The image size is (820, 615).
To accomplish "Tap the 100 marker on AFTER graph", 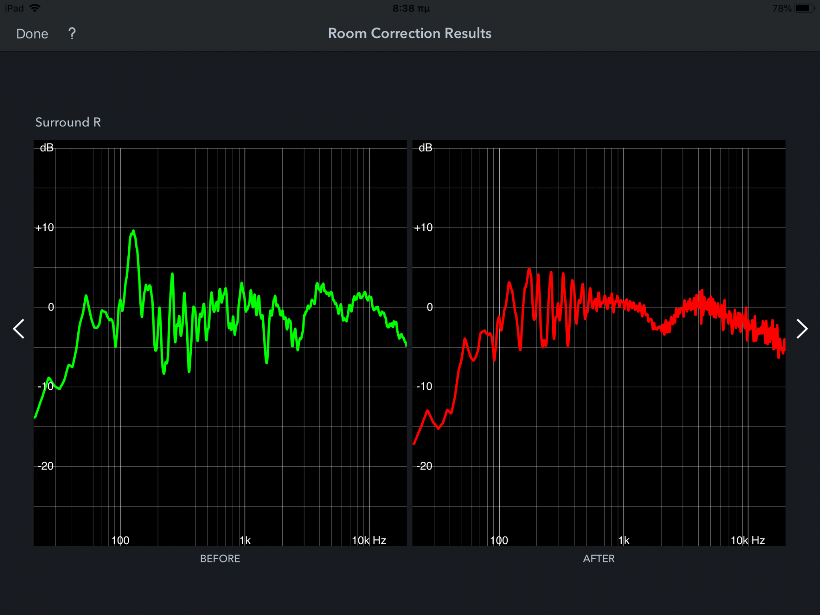I will (499, 540).
